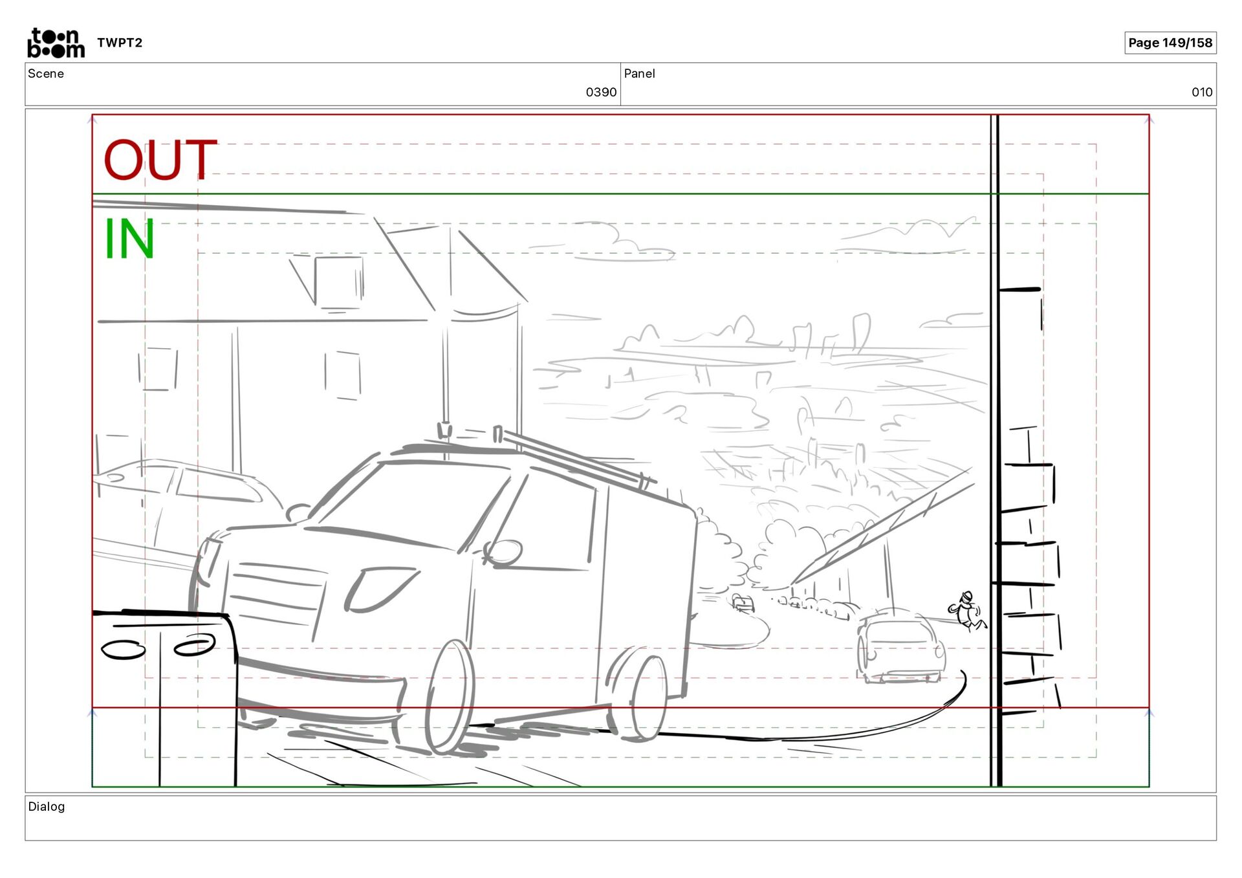Click the lower-right camera frame corner arrow
Screen dimensions: 1242x878
[x=1149, y=712]
